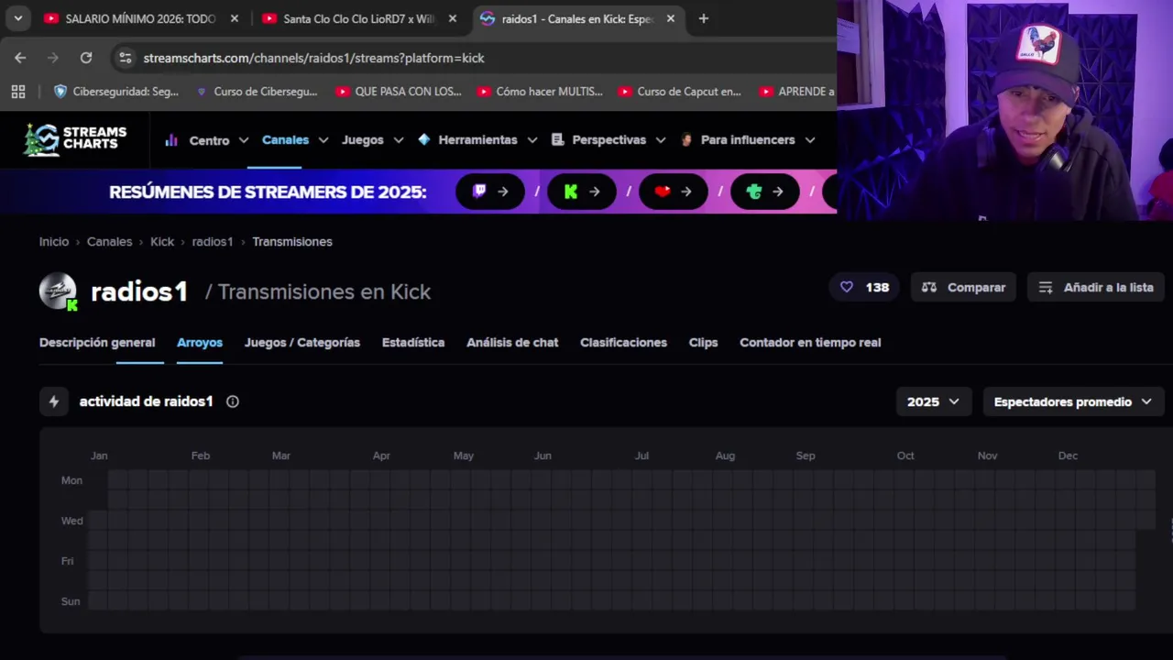Expand the Centro menu
This screenshot has height=660, width=1173.
click(207, 140)
